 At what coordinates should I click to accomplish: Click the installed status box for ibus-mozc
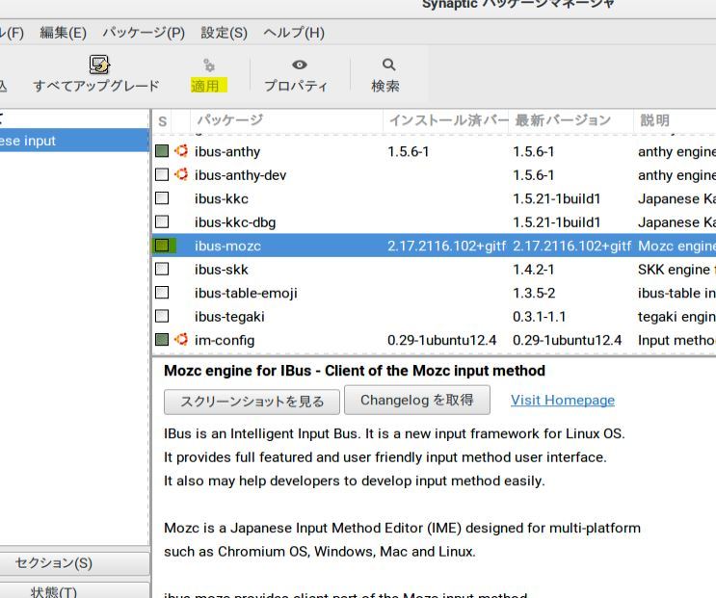(162, 246)
